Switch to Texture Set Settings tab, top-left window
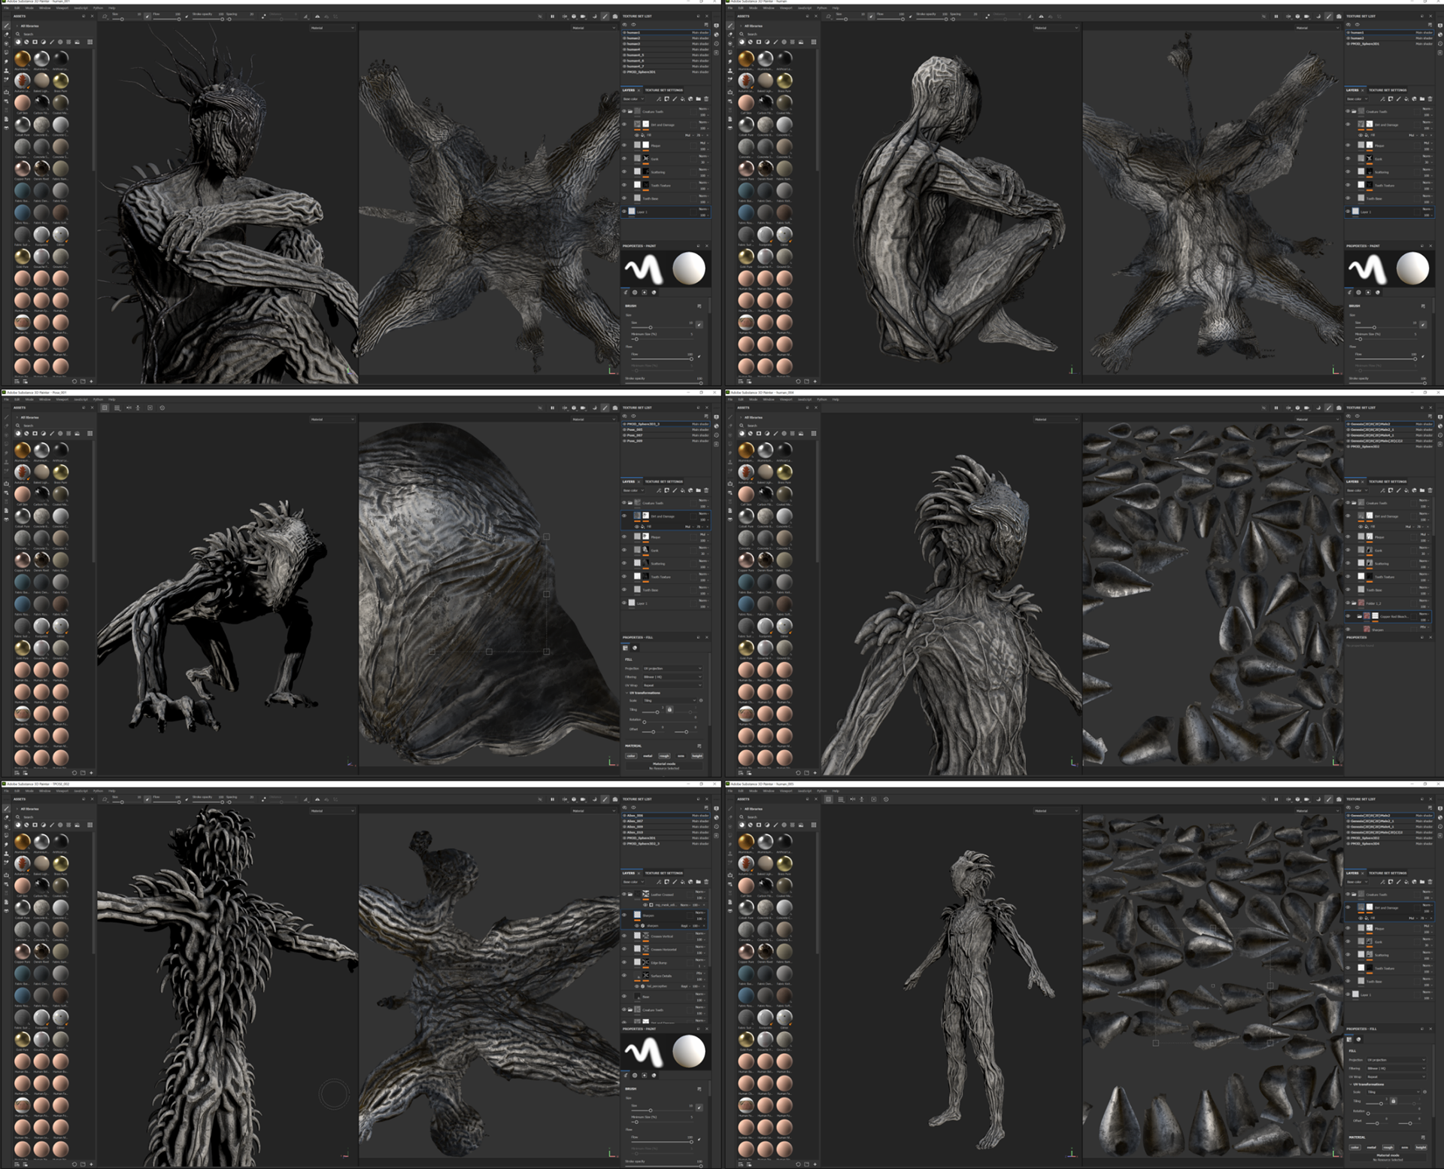 (x=663, y=90)
